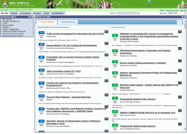Open Rayson Huang Visiting Lectureship in Chemistry

tap(143, 63)
